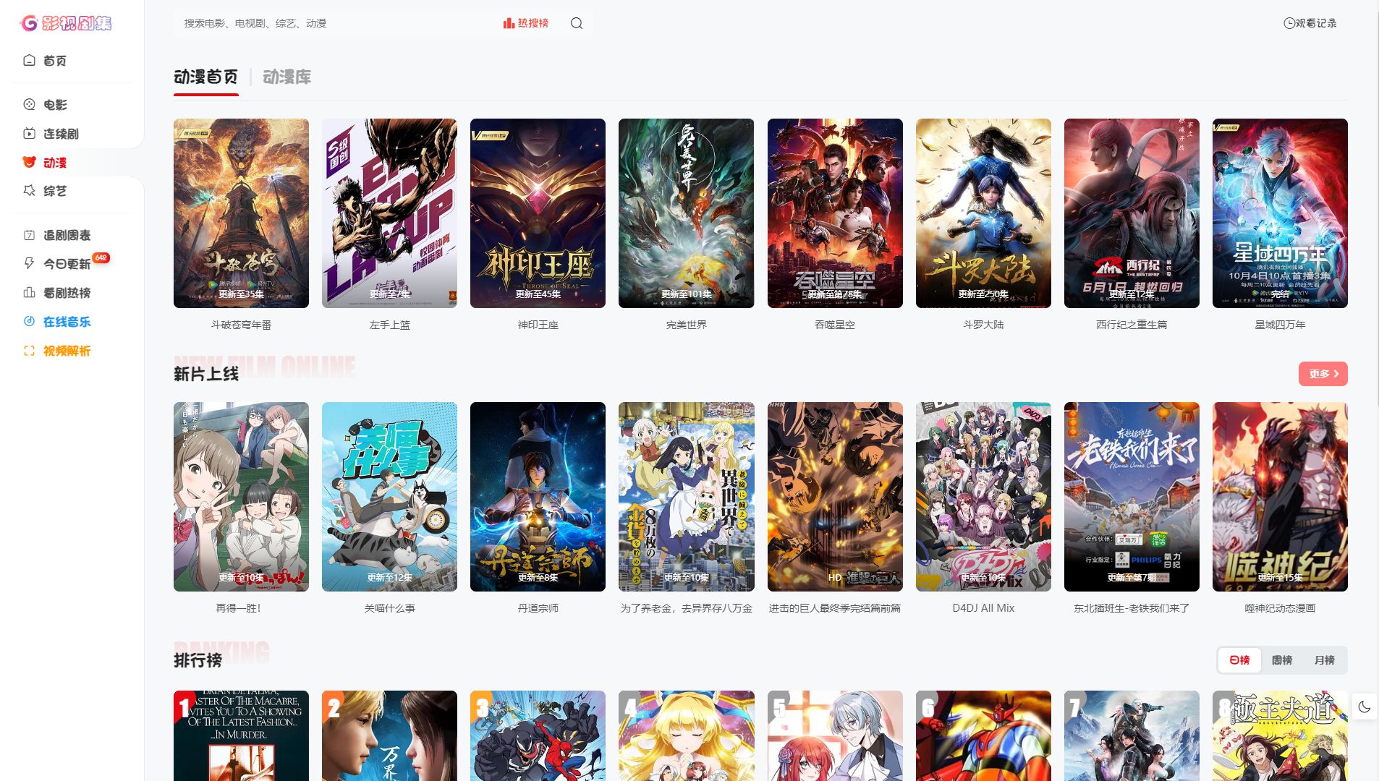Switch to the 动漫首页 tab
Viewport: 1379px width, 781px height.
click(206, 77)
